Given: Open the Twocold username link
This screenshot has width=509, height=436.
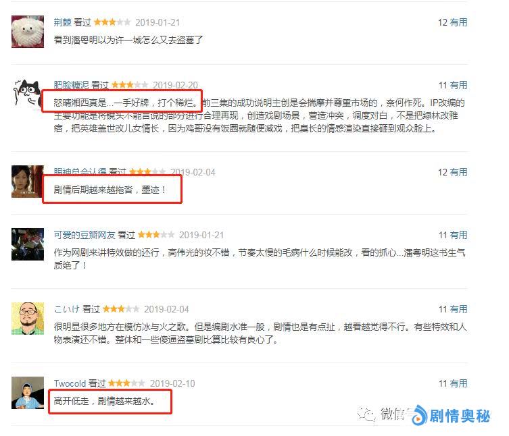Looking at the screenshot, I should pos(70,383).
